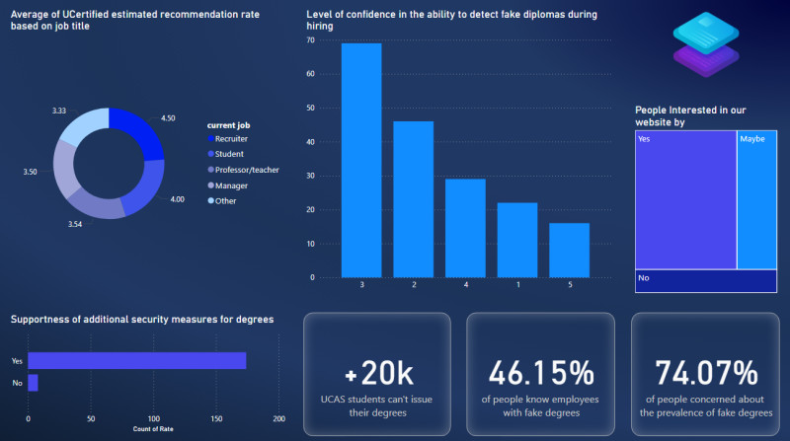This screenshot has height=441, width=790.
Task: Select the small No bar in security measures chart
Action: point(33,382)
